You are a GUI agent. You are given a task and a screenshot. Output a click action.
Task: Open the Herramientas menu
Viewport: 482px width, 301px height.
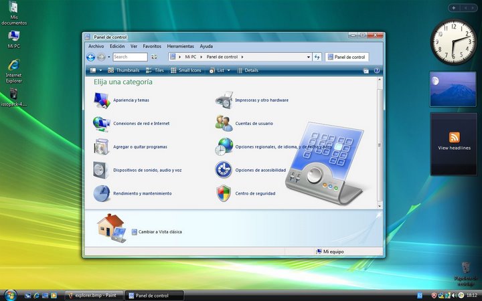(x=181, y=46)
